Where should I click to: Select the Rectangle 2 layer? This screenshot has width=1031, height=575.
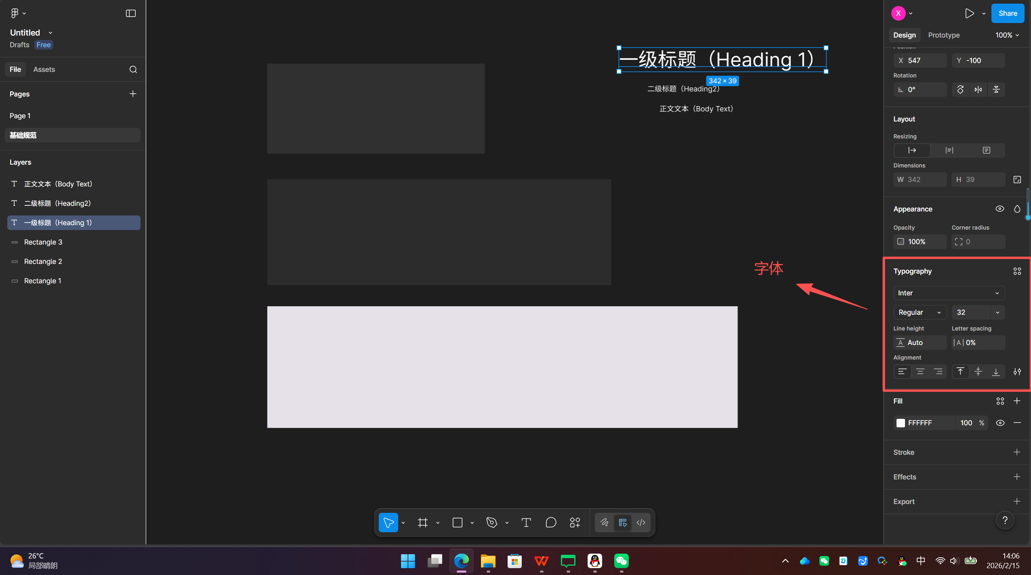(x=43, y=261)
